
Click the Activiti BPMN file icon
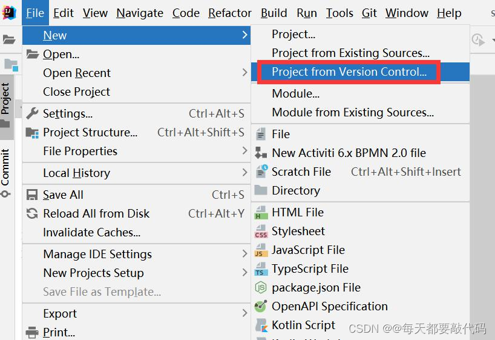pos(261,153)
